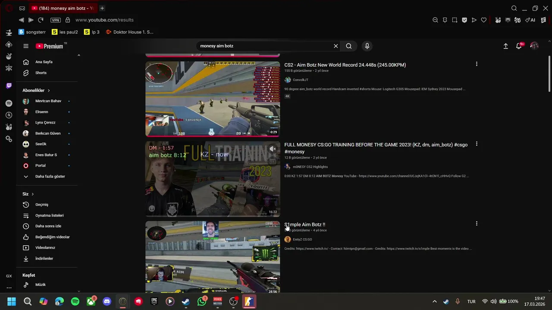The width and height of the screenshot is (552, 310).
Task: Open the ConvolkJT channel link
Action: pyautogui.click(x=301, y=80)
